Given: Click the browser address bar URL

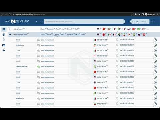Looking at the screenshot, I should tap(30, 14).
